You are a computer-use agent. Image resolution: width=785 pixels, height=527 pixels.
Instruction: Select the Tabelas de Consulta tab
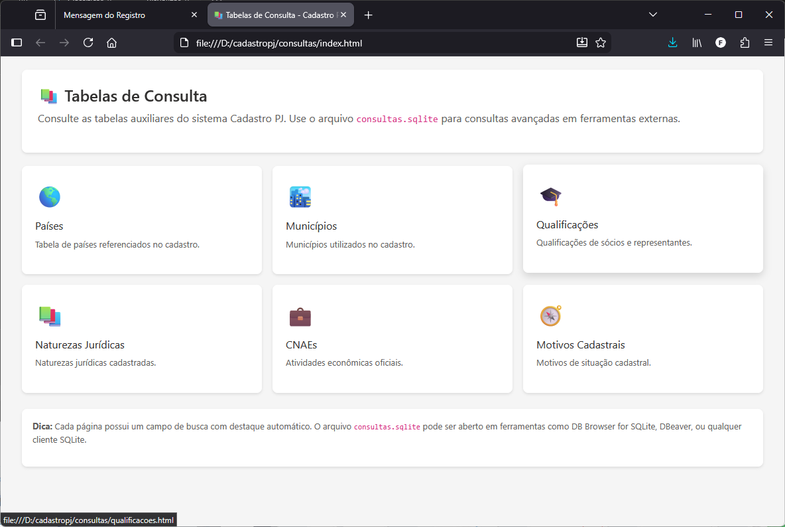tap(275, 15)
